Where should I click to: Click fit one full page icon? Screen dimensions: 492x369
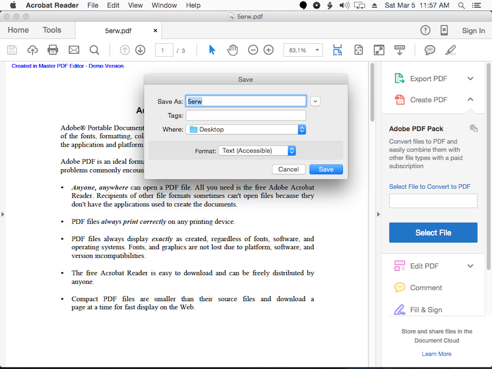[358, 50]
